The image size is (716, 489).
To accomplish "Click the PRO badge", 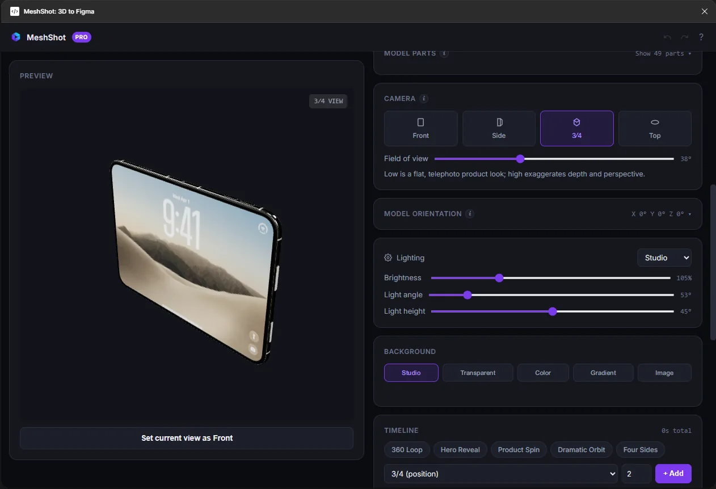I will [82, 37].
